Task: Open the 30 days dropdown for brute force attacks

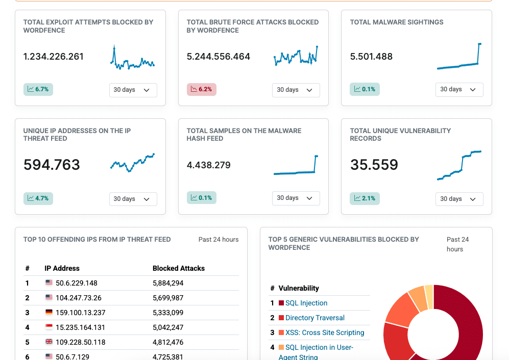Action: (x=296, y=90)
